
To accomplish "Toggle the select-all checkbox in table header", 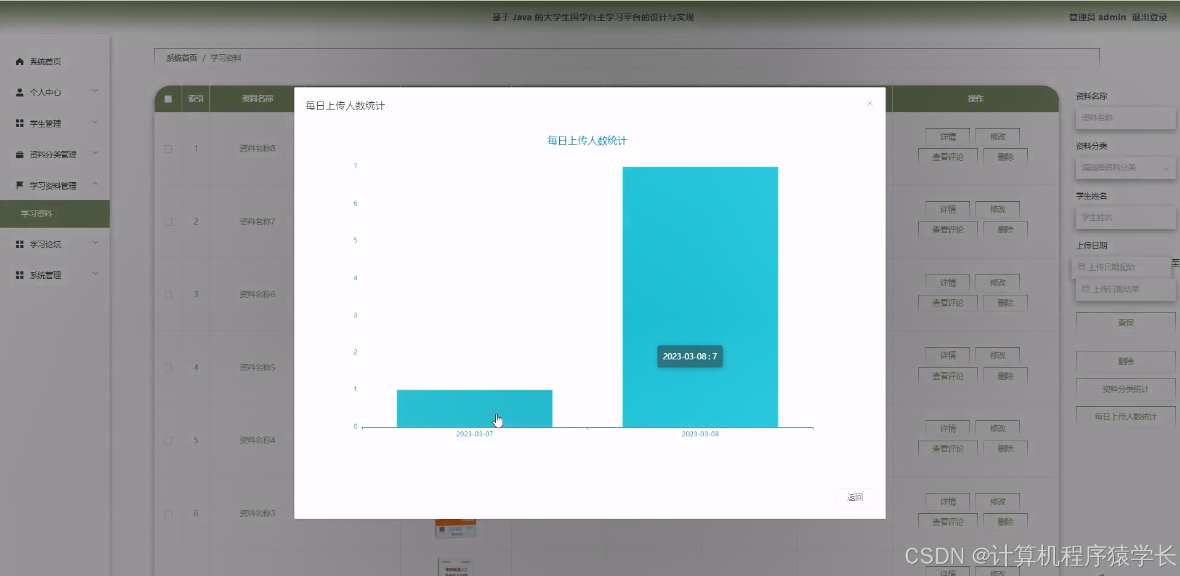I will coord(168,99).
